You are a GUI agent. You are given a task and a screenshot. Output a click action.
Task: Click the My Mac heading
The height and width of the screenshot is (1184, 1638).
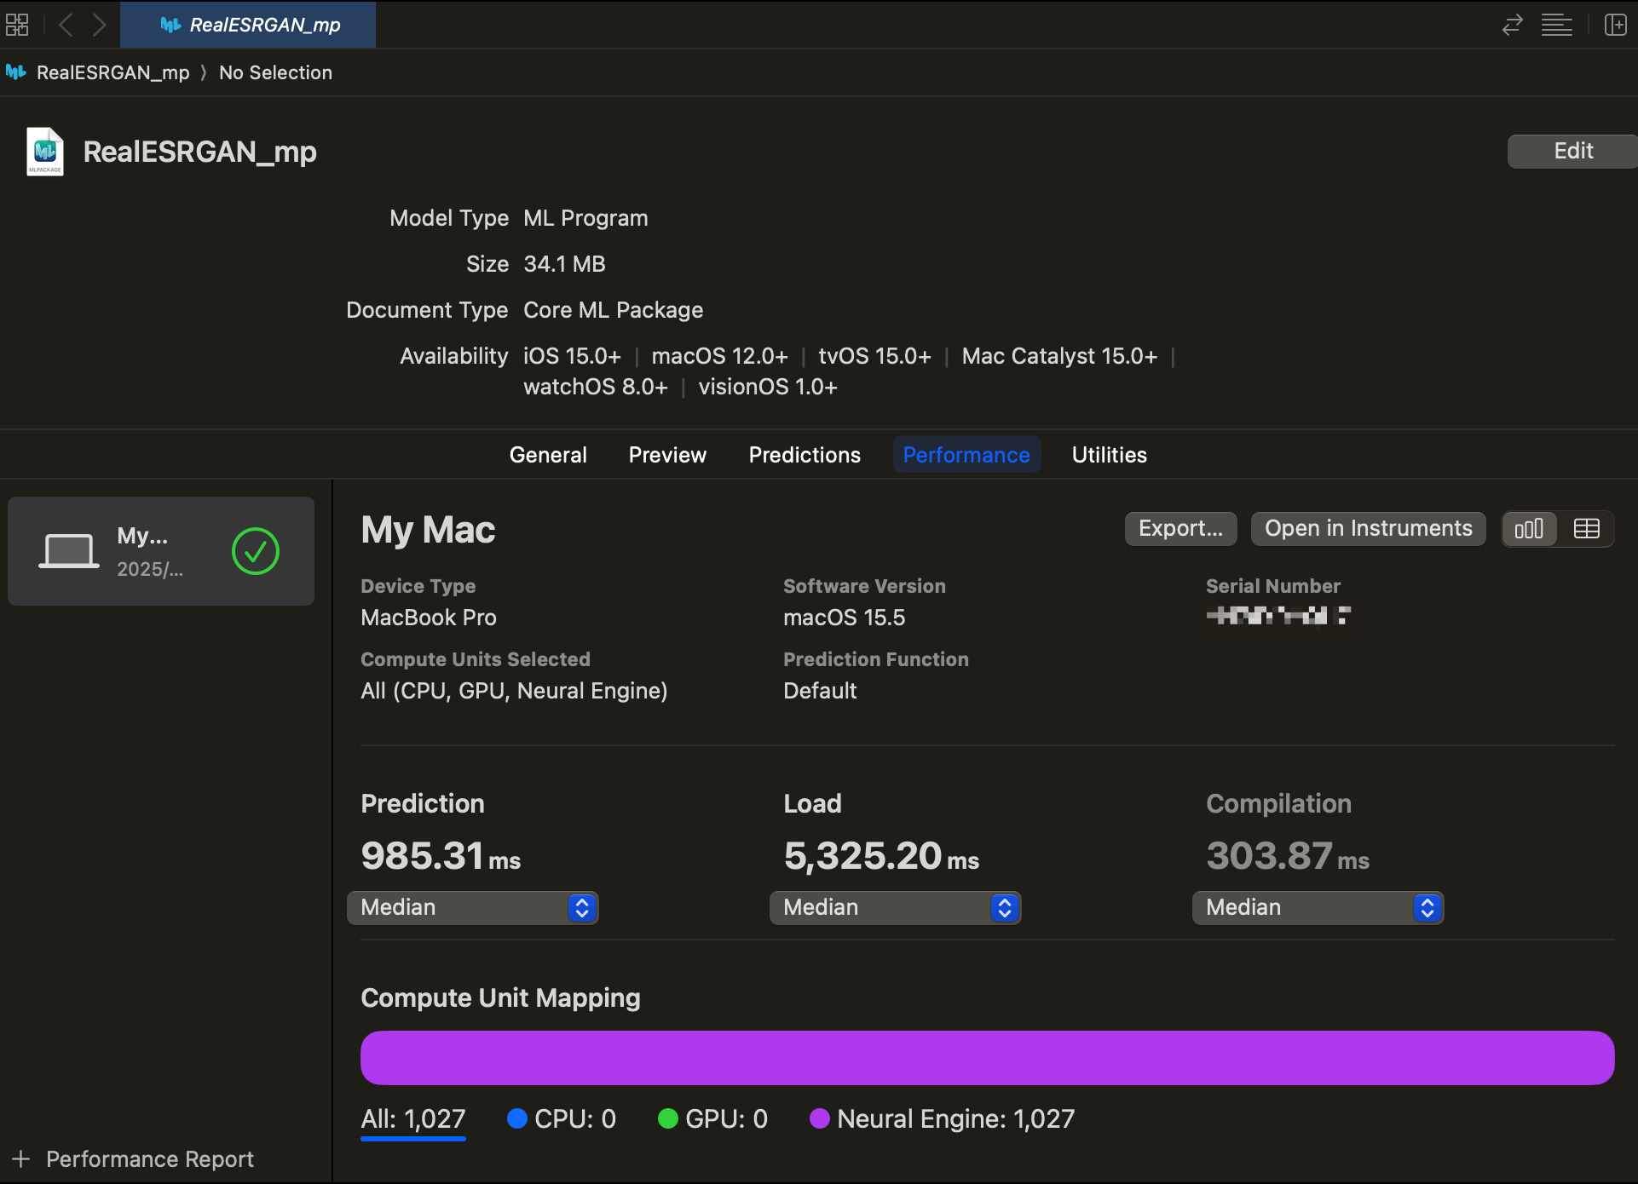tap(428, 530)
